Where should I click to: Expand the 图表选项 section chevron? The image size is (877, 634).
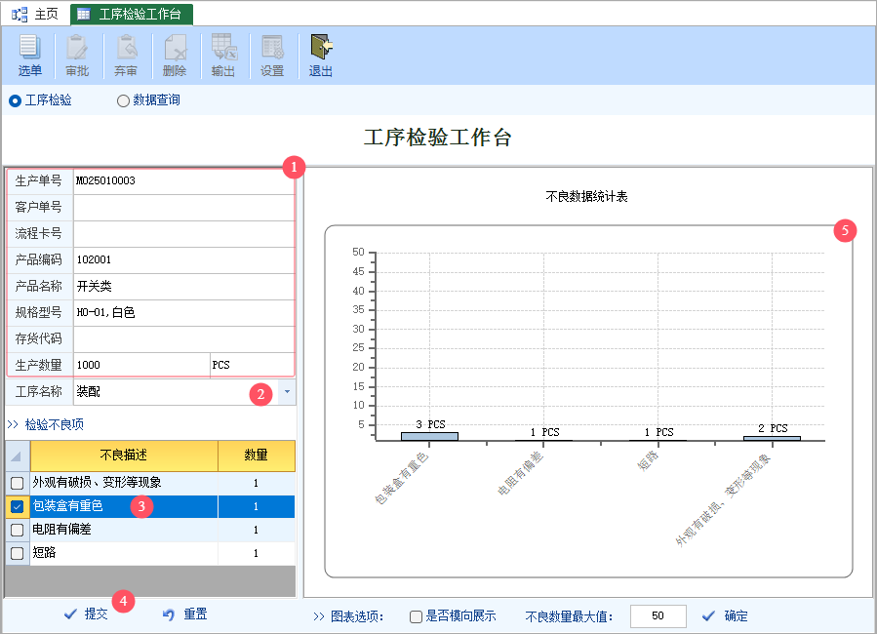click(x=319, y=616)
